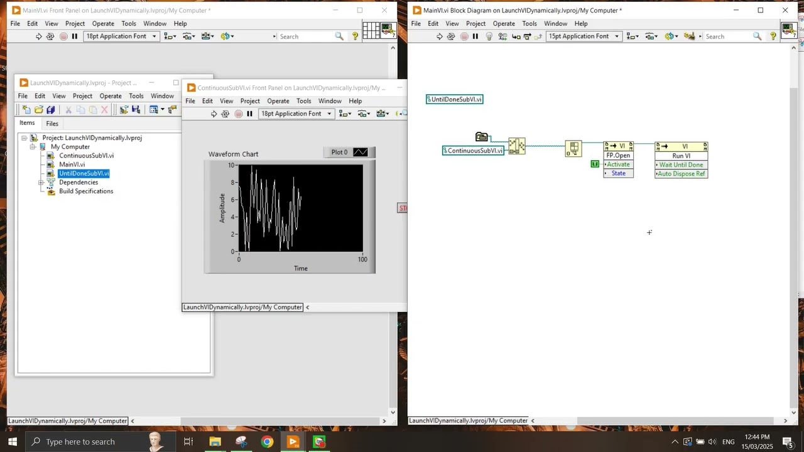The width and height of the screenshot is (804, 452).
Task: Click LabVIEW icon in Windows taskbar
Action: click(x=293, y=442)
